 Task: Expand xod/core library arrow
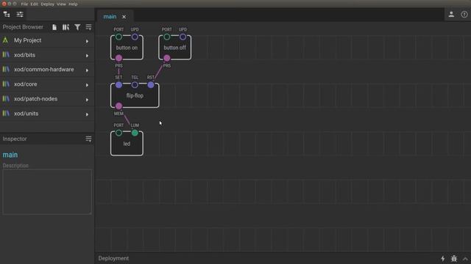87,85
